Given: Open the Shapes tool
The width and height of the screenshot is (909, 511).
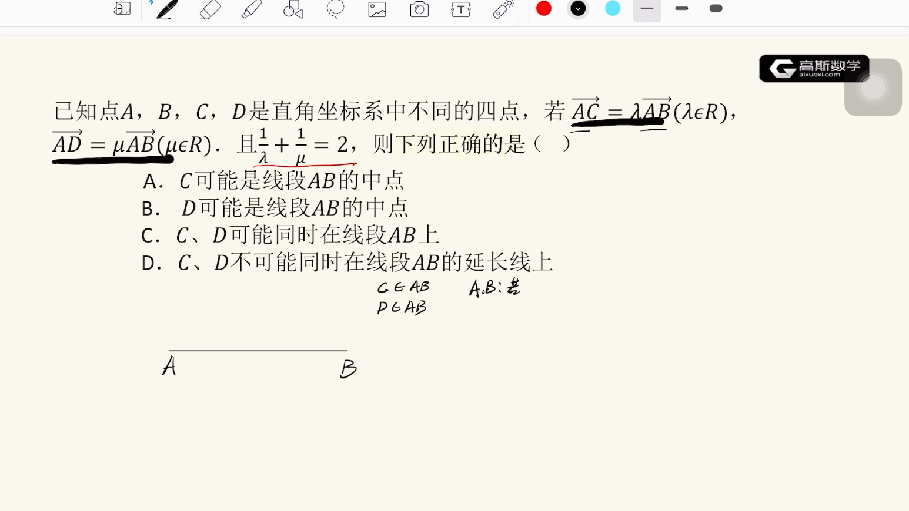Looking at the screenshot, I should pos(293,9).
